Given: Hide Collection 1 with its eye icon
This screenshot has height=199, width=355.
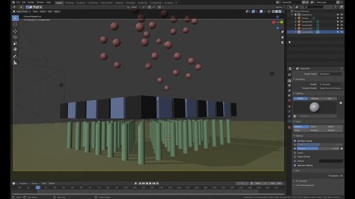Looking at the screenshot, I should pyautogui.click(x=342, y=15).
